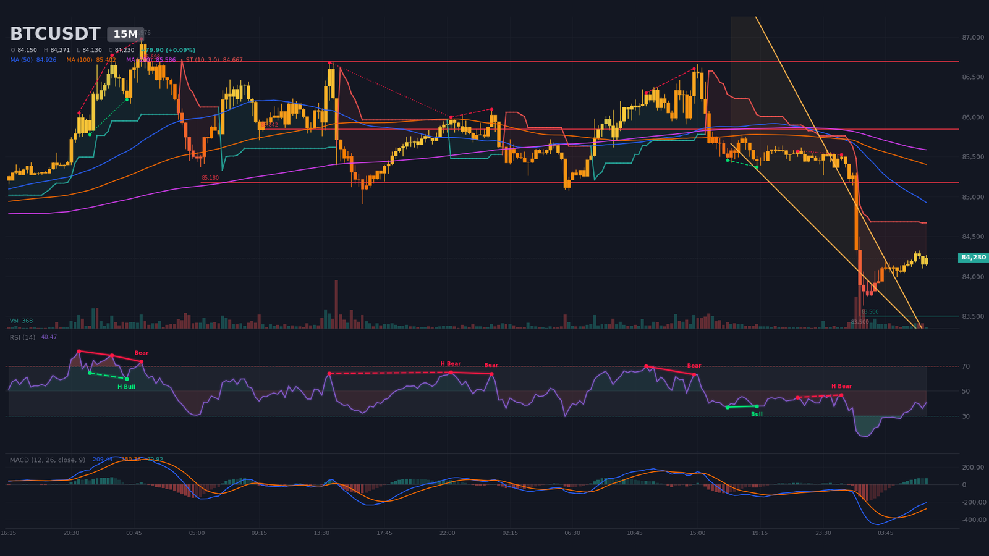Screen dimensions: 989x556
Task: Click the 16:15 time axis label
Action: [x=9, y=533]
